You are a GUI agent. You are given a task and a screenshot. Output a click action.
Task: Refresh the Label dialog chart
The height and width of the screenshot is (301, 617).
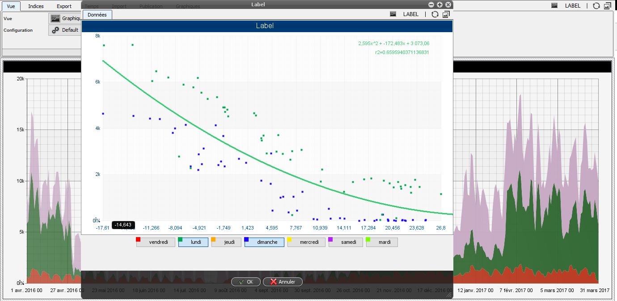pyautogui.click(x=435, y=14)
